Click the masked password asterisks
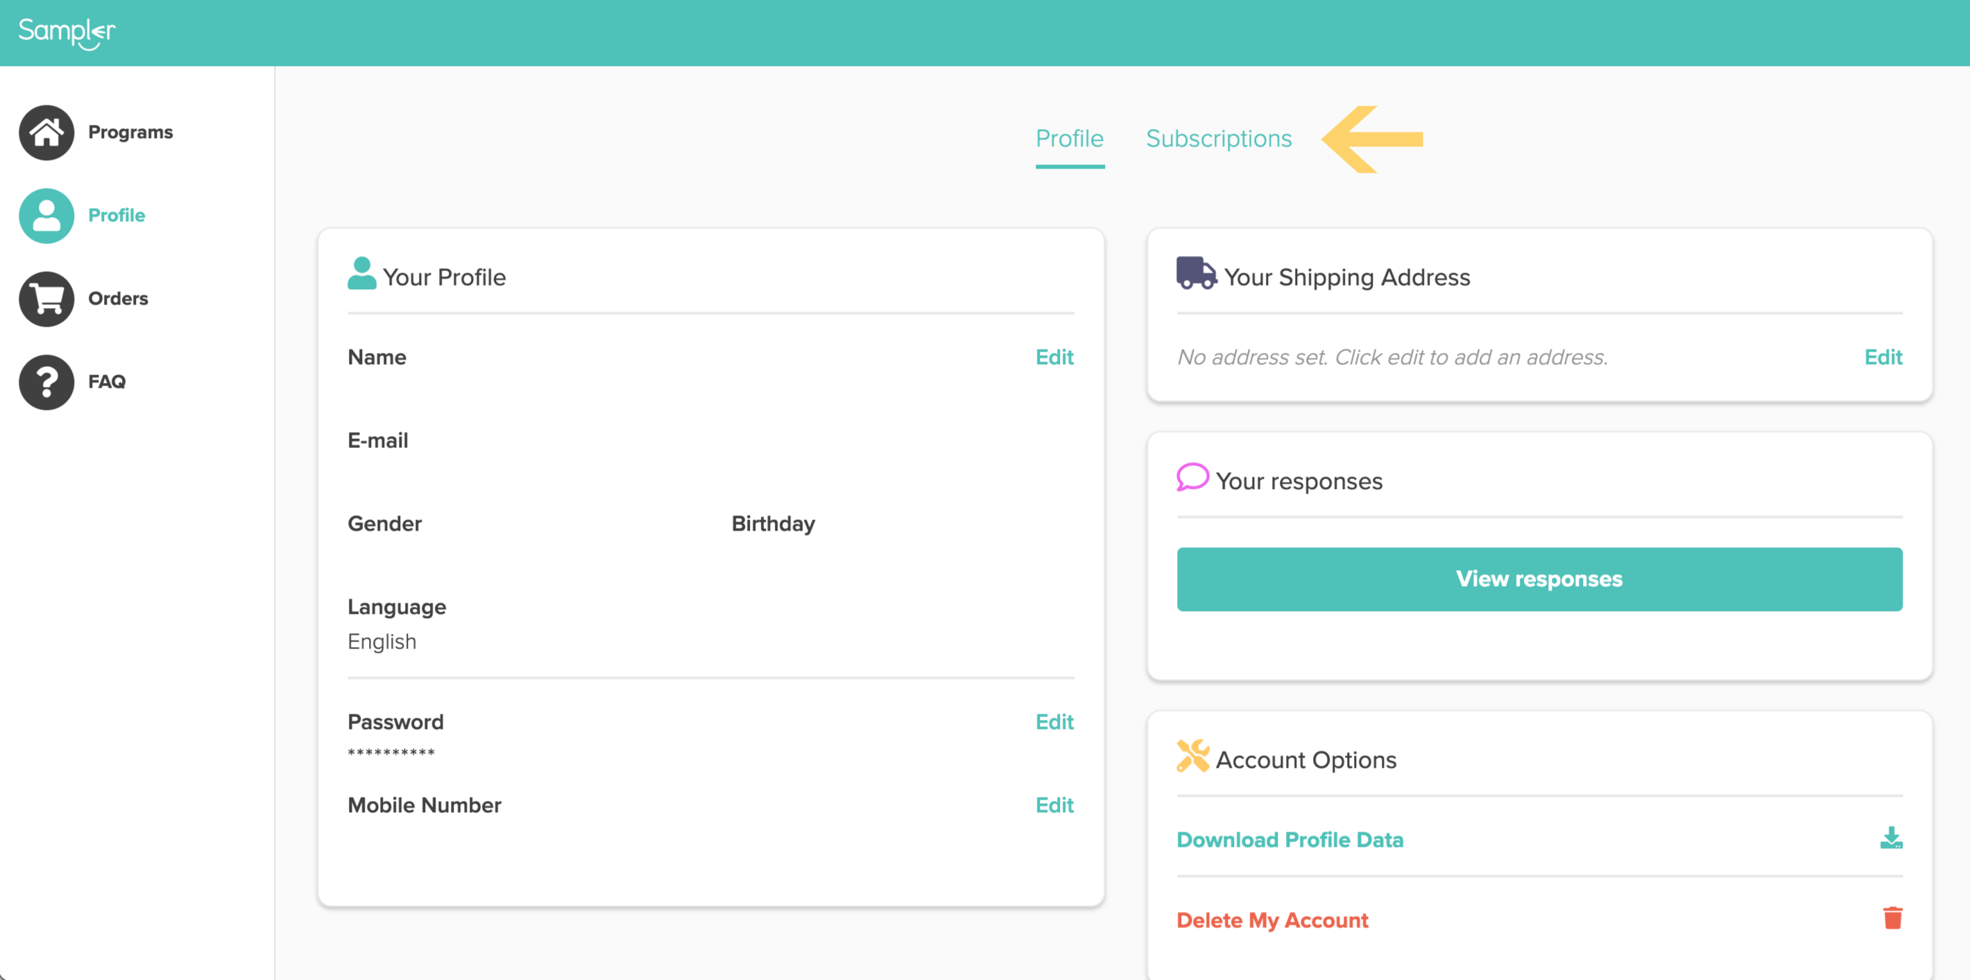Image resolution: width=1970 pixels, height=980 pixels. tap(391, 753)
